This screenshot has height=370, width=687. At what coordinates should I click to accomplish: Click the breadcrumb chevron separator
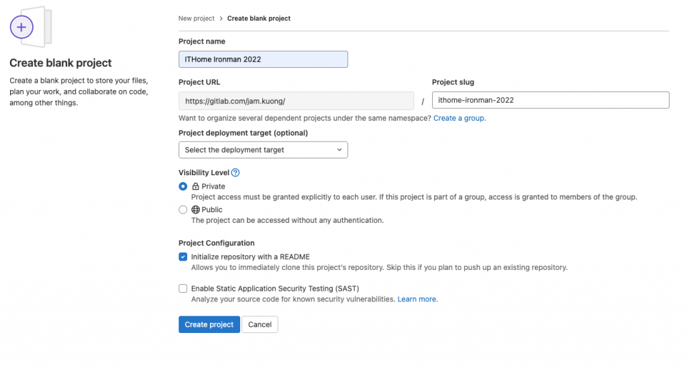coord(221,19)
